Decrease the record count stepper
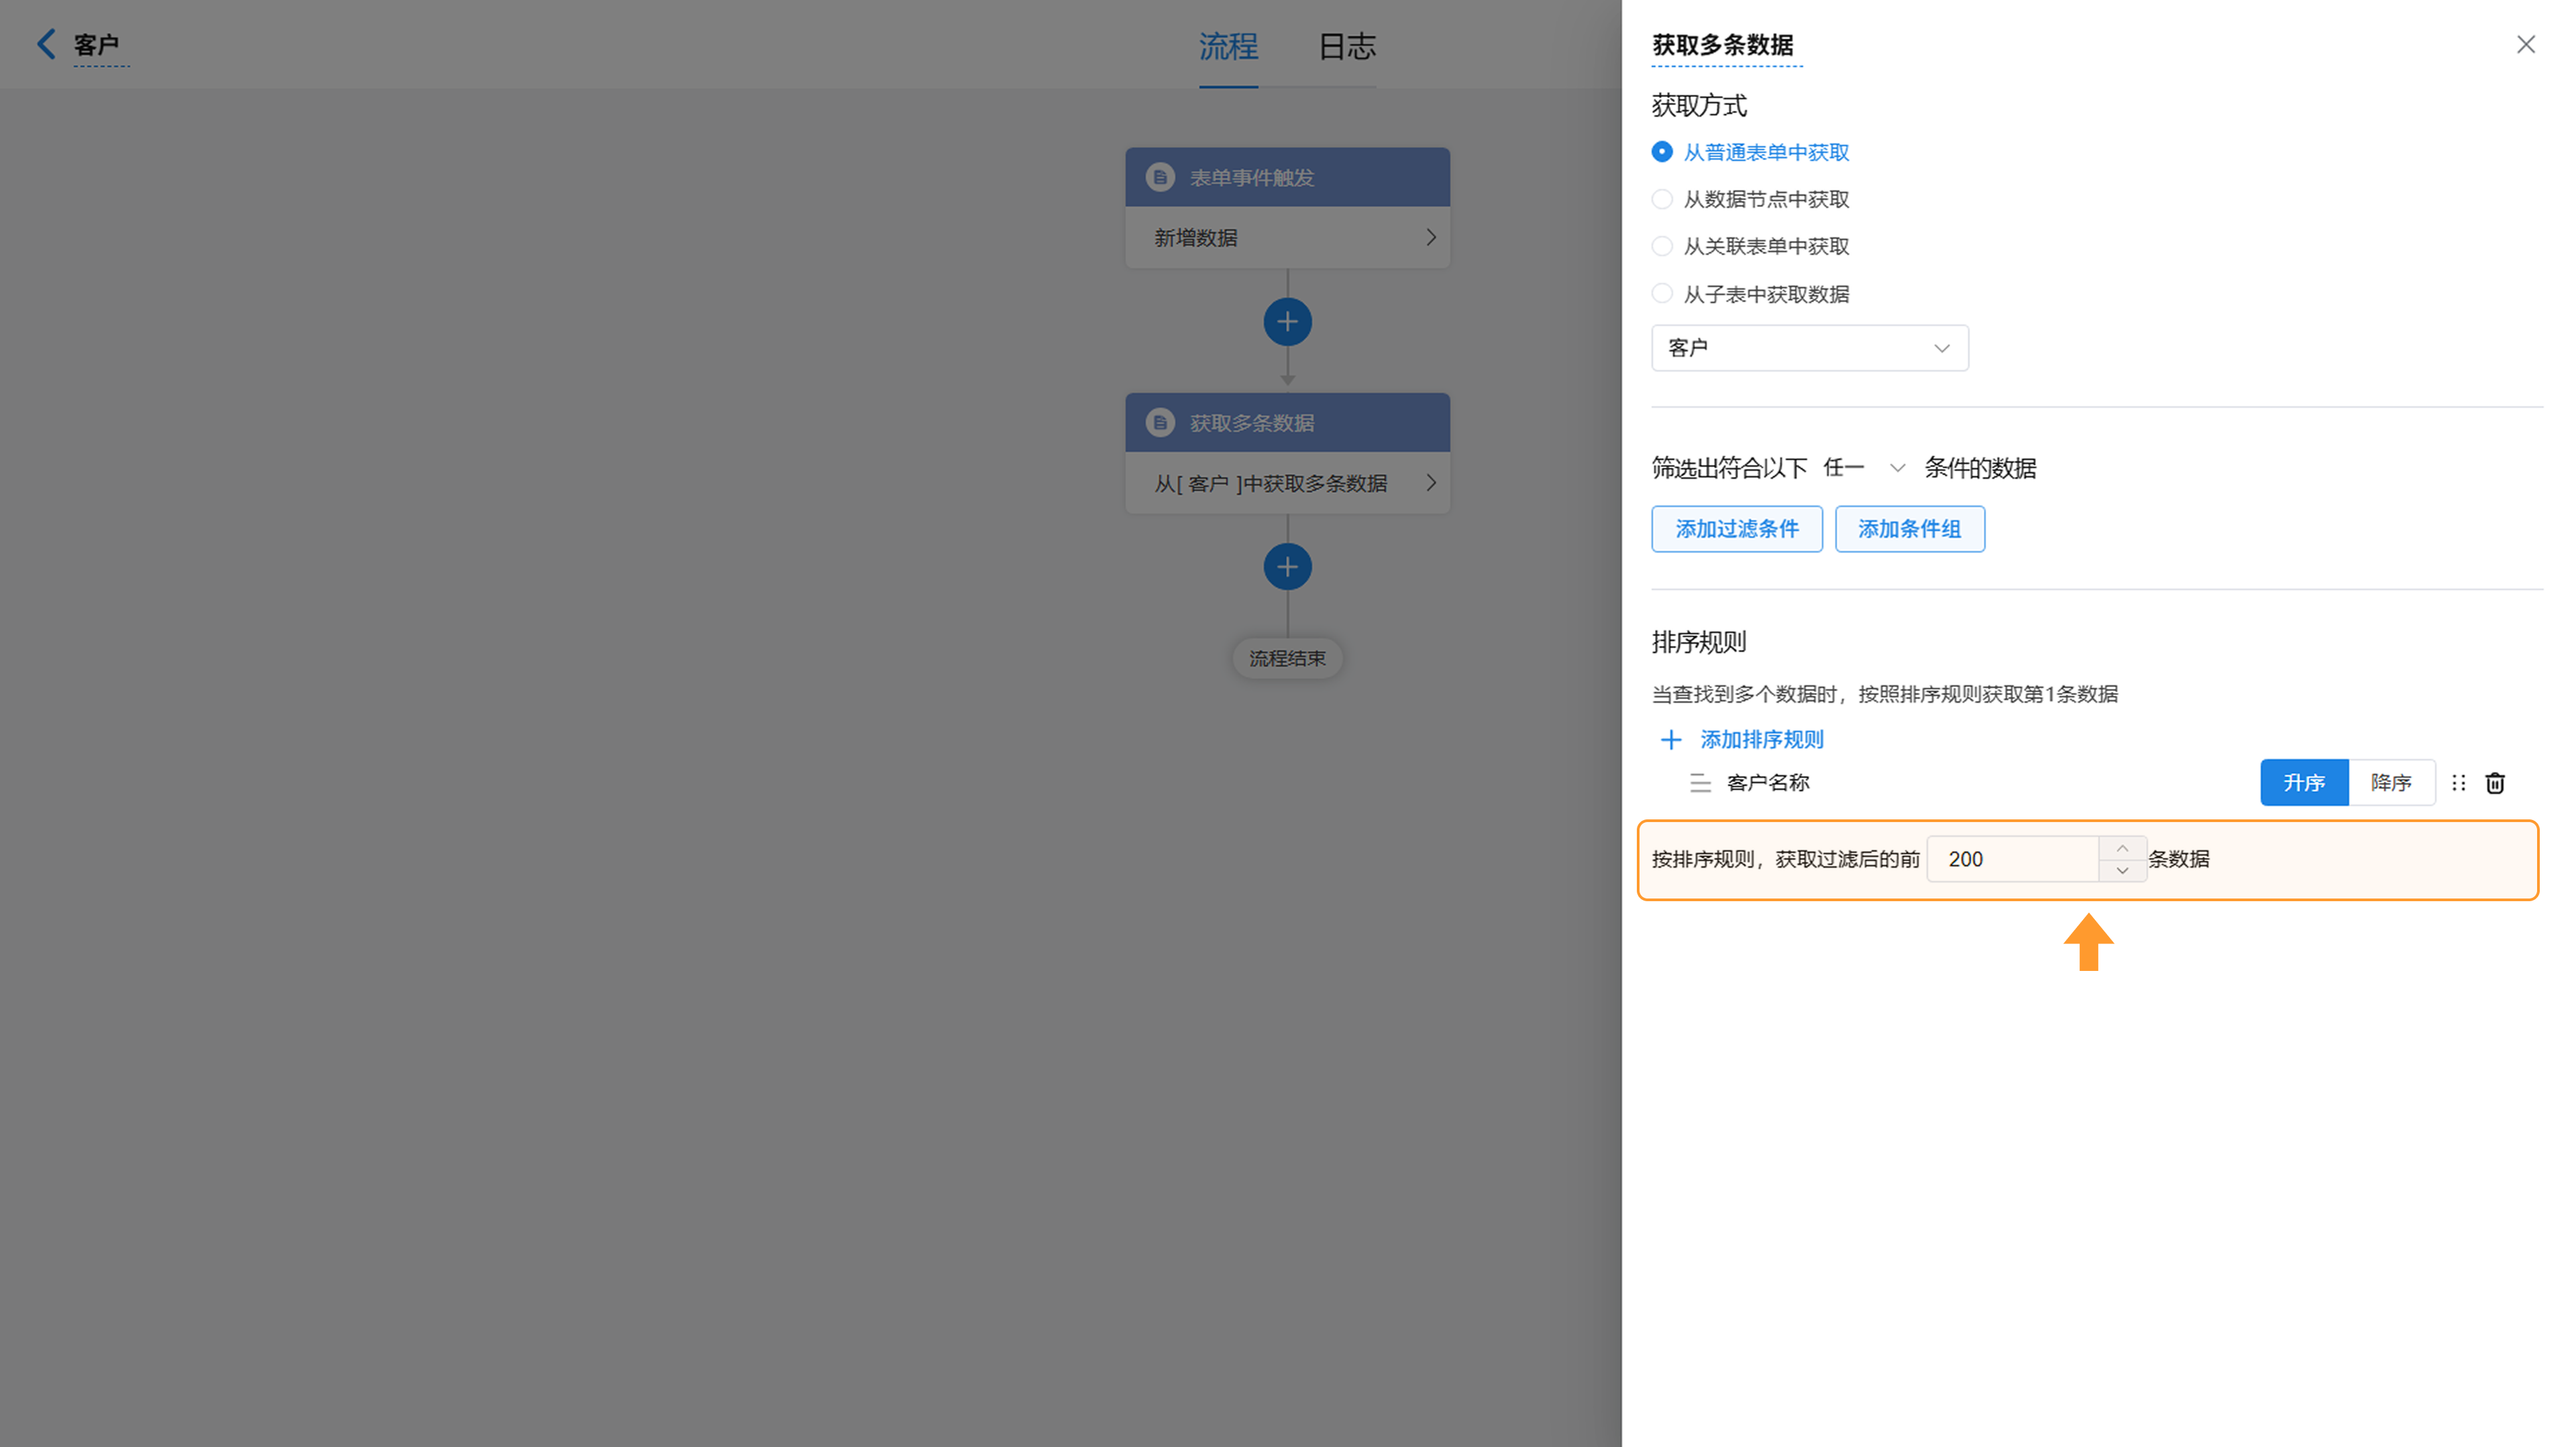Viewport: 2576px width, 1447px height. [x=2122, y=870]
